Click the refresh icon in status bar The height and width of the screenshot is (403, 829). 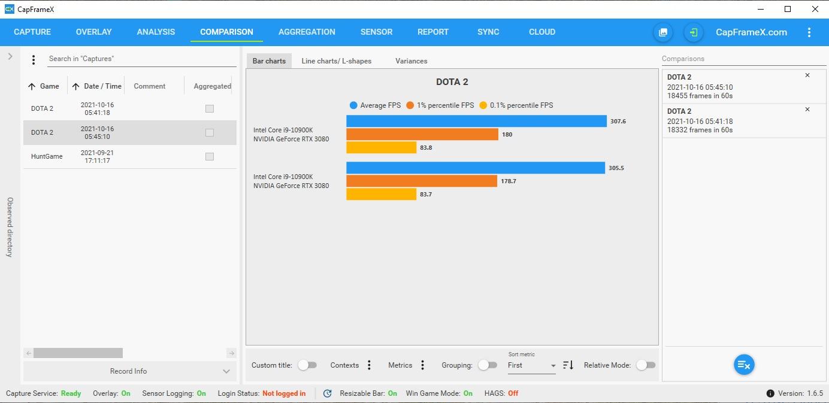click(327, 393)
